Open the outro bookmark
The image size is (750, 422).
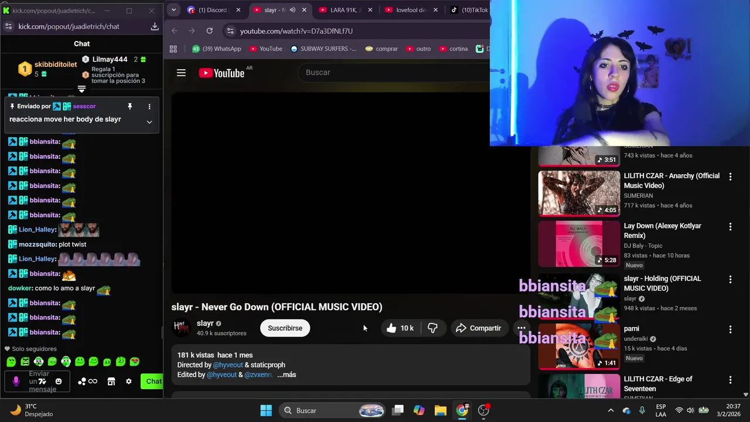418,49
